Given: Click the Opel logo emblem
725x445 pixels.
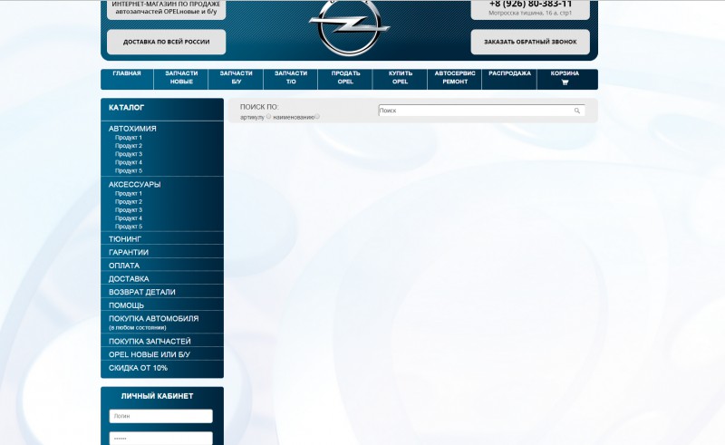Looking at the screenshot, I should [349, 28].
